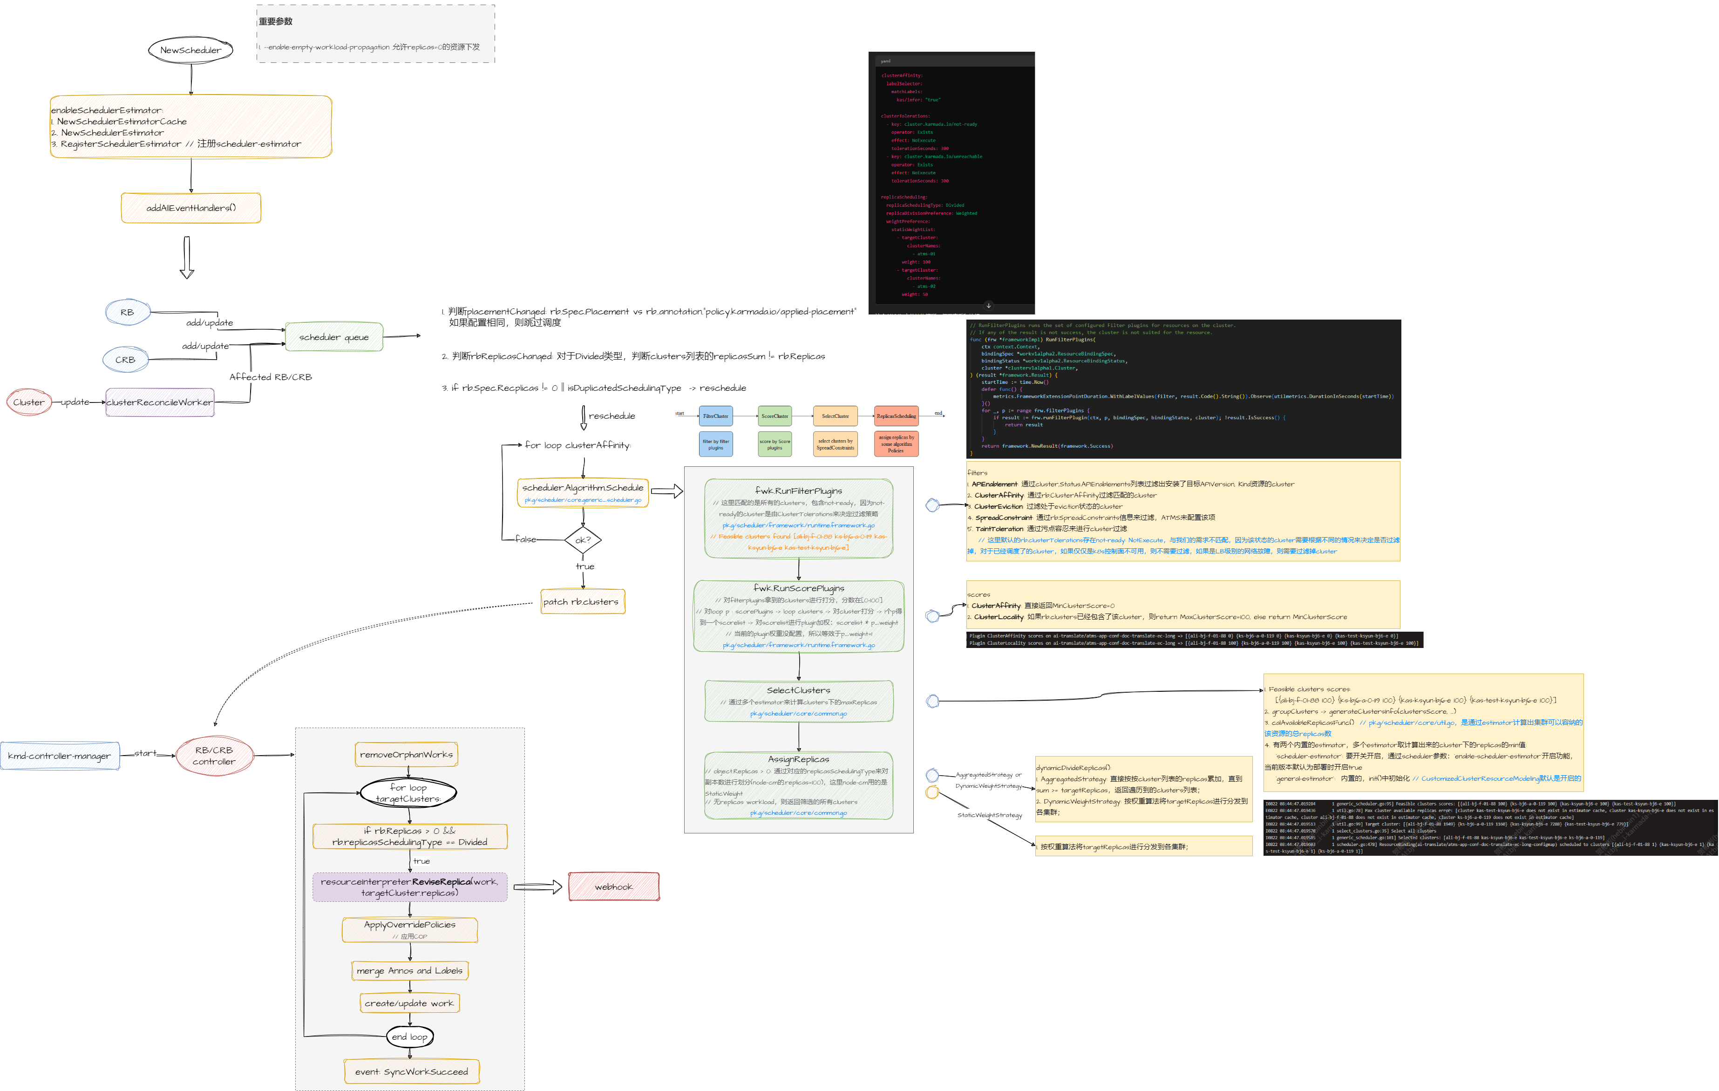Click the blue circle marker beside scores note

pyautogui.click(x=931, y=615)
